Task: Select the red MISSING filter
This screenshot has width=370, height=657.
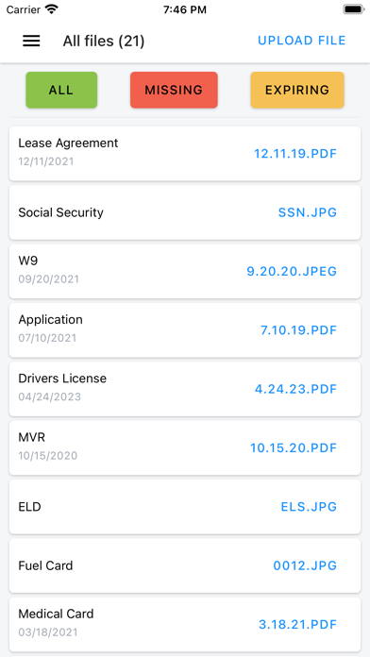Action: click(174, 90)
